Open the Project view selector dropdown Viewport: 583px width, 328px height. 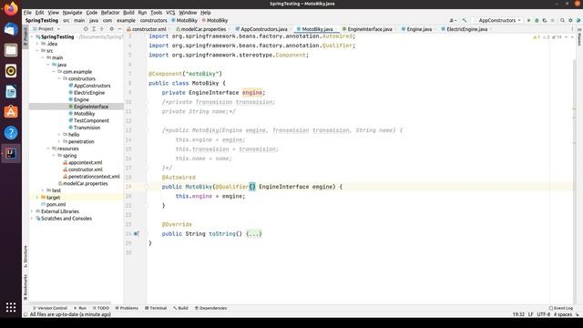pyautogui.click(x=46, y=28)
